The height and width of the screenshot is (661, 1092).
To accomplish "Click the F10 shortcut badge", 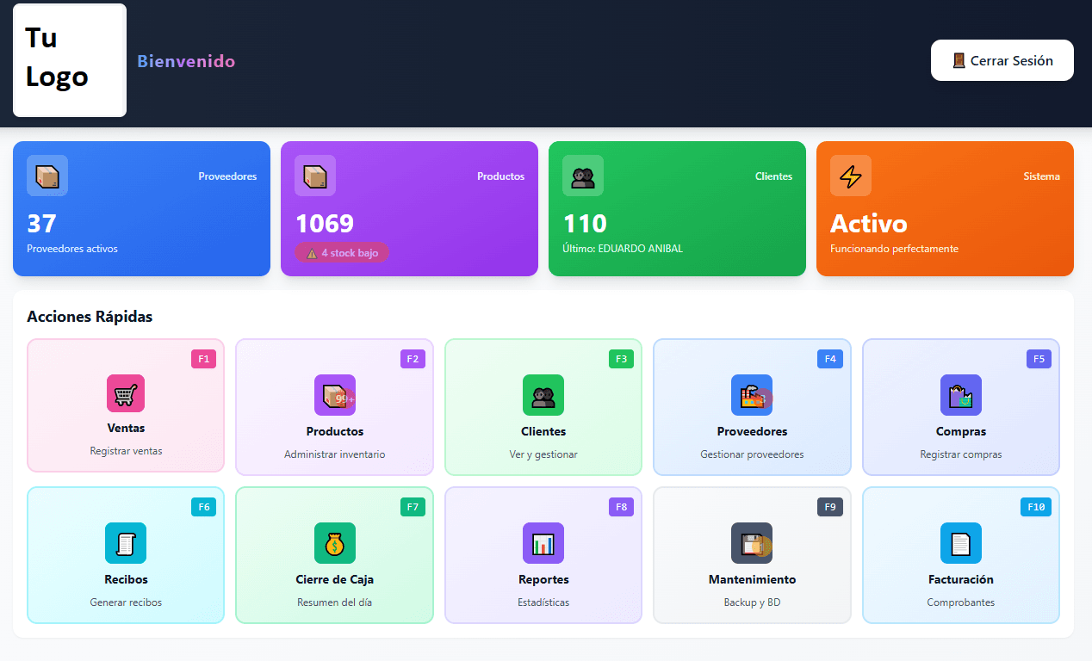I will point(1036,507).
